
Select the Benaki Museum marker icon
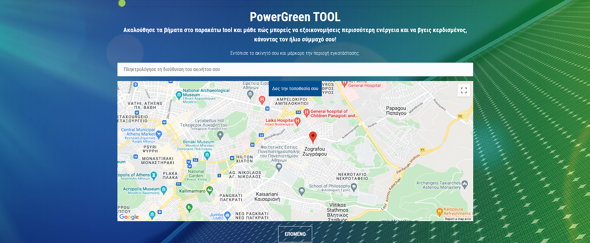[207, 155]
